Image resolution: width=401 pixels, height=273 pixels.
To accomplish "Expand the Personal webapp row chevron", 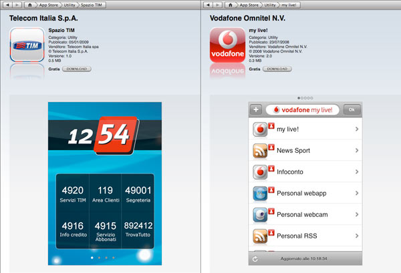I will [x=357, y=194].
